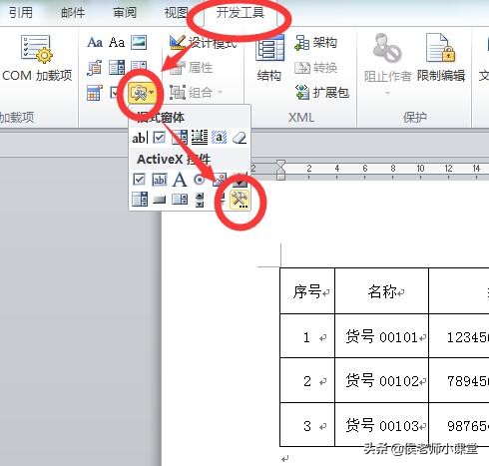Image resolution: width=489 pixels, height=466 pixels.
Task: Insert ActiveX option button control
Action: [200, 180]
